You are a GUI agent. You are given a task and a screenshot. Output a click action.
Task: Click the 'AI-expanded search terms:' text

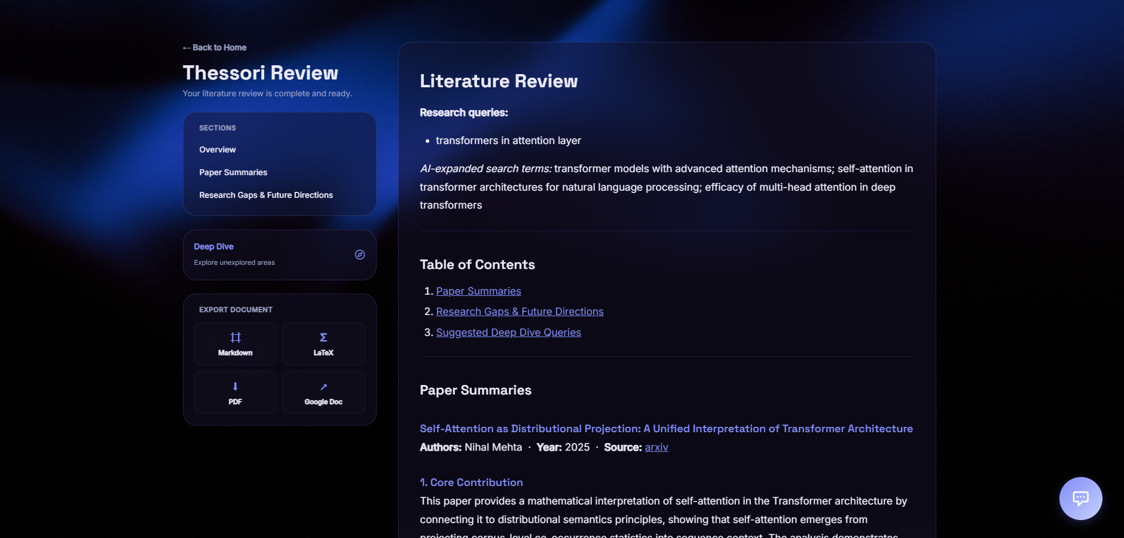click(485, 169)
